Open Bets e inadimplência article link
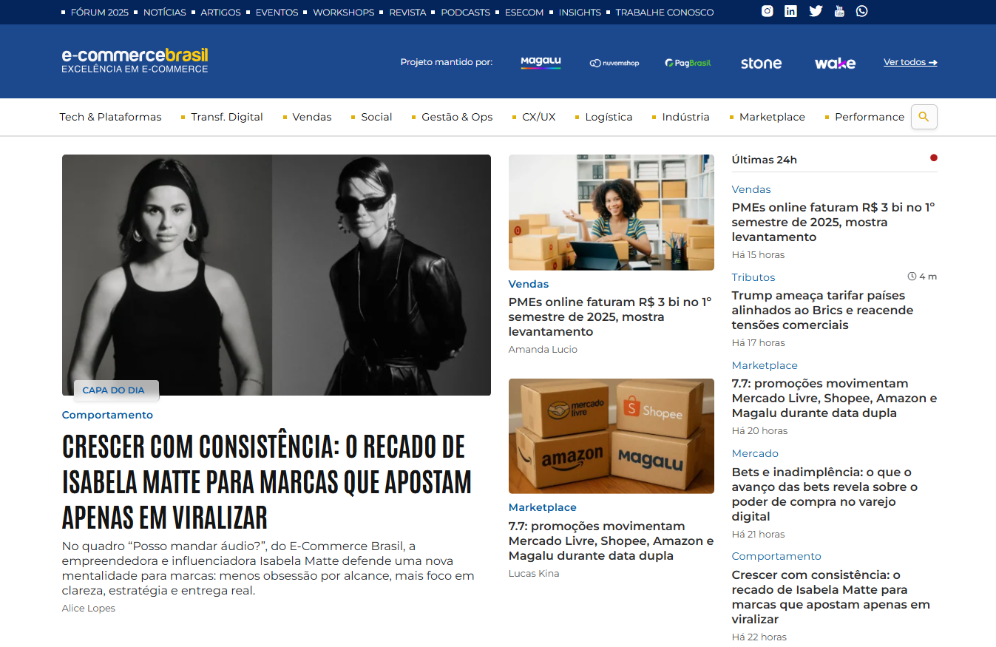The image size is (996, 647). [x=824, y=494]
